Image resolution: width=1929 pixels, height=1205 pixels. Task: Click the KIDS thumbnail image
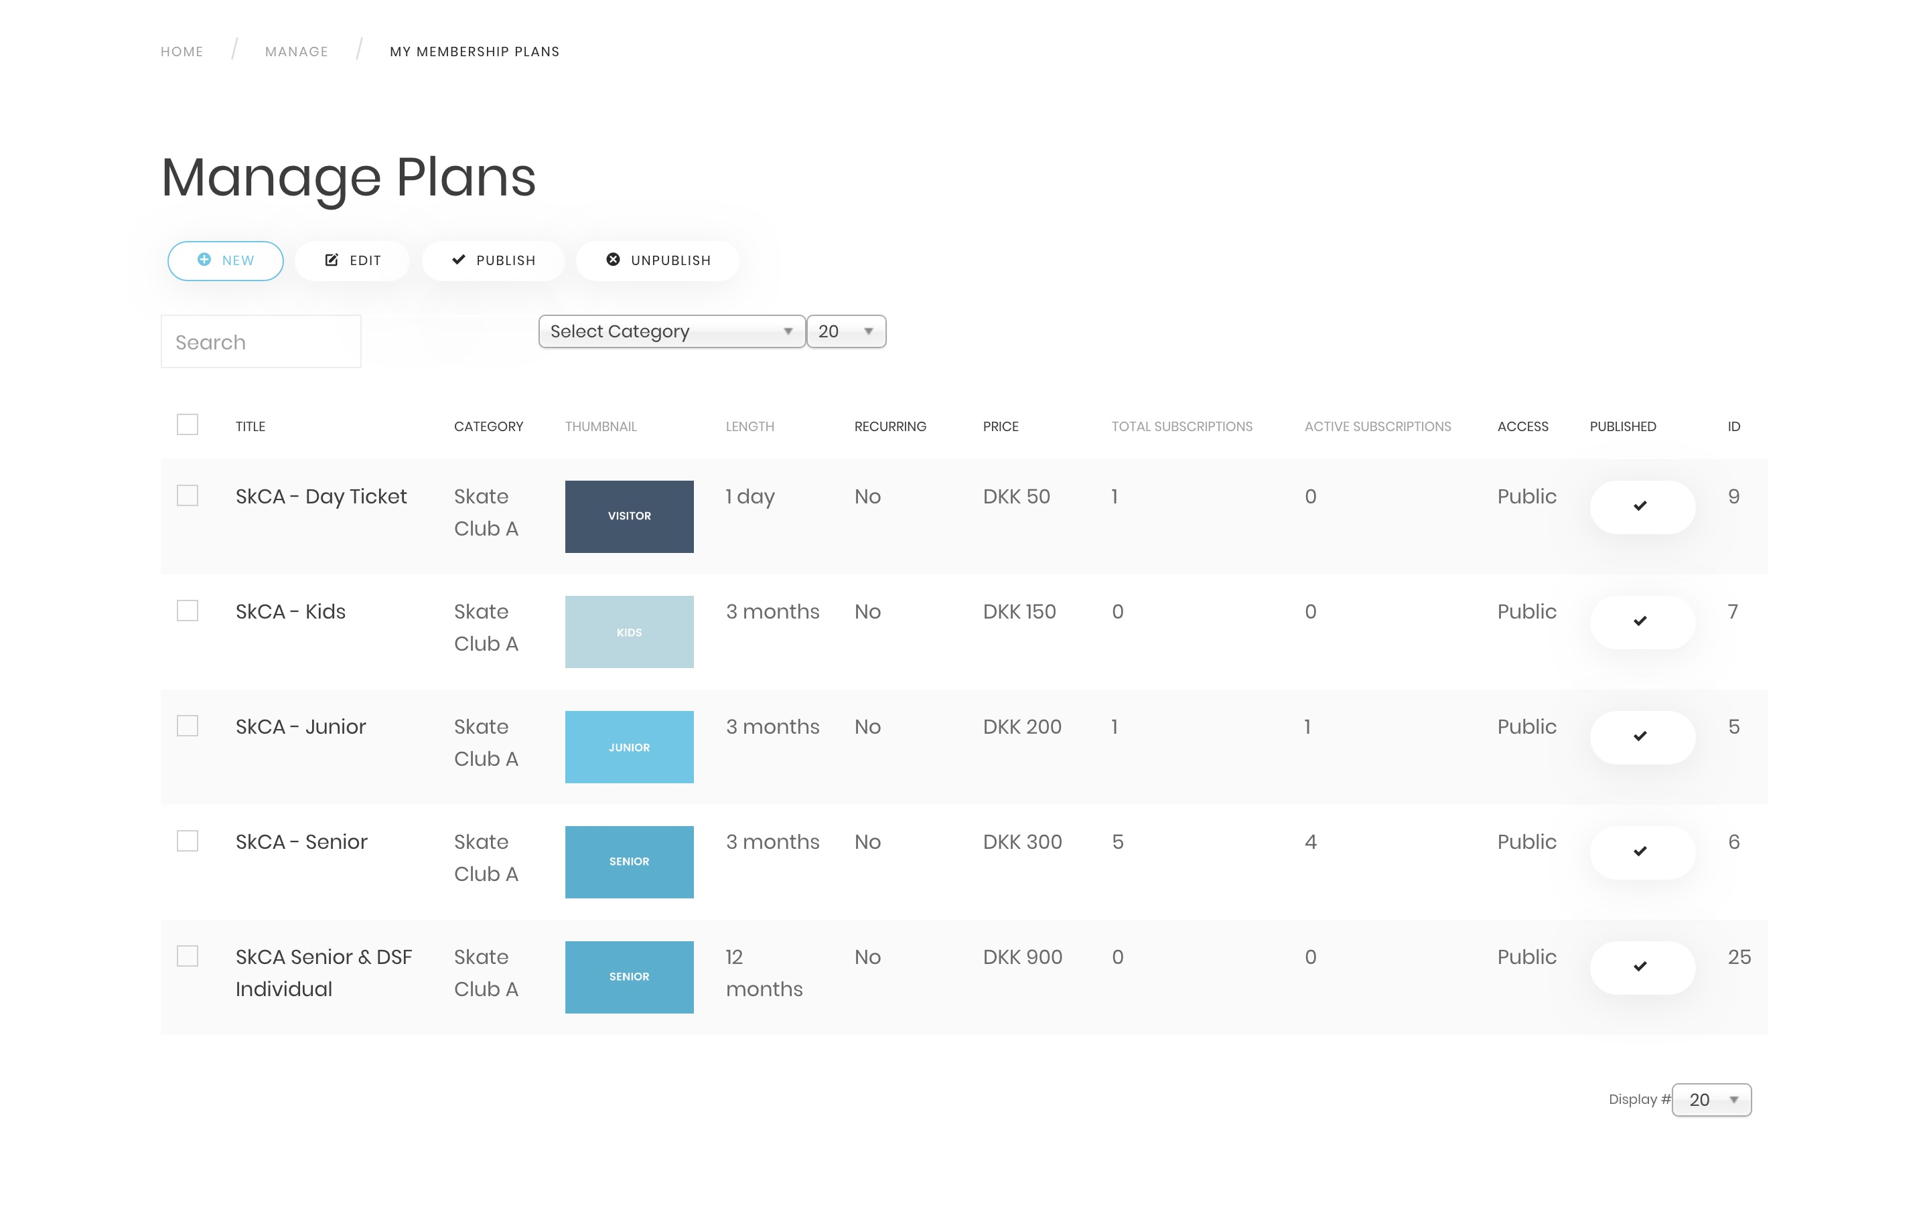629,632
